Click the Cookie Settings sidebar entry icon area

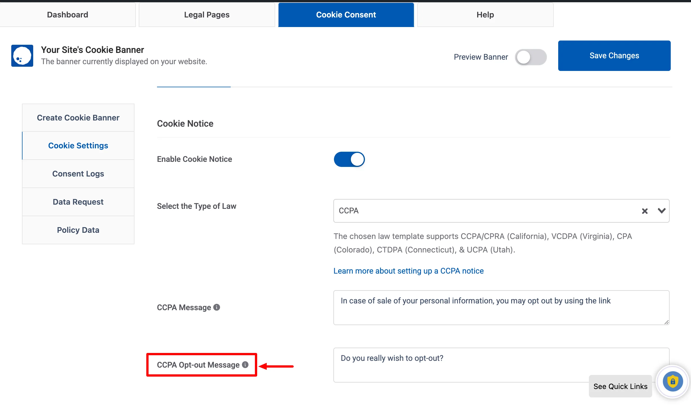[78, 146]
